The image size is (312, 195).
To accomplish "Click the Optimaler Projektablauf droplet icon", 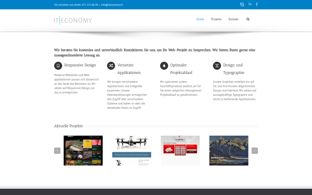I will (164, 66).
